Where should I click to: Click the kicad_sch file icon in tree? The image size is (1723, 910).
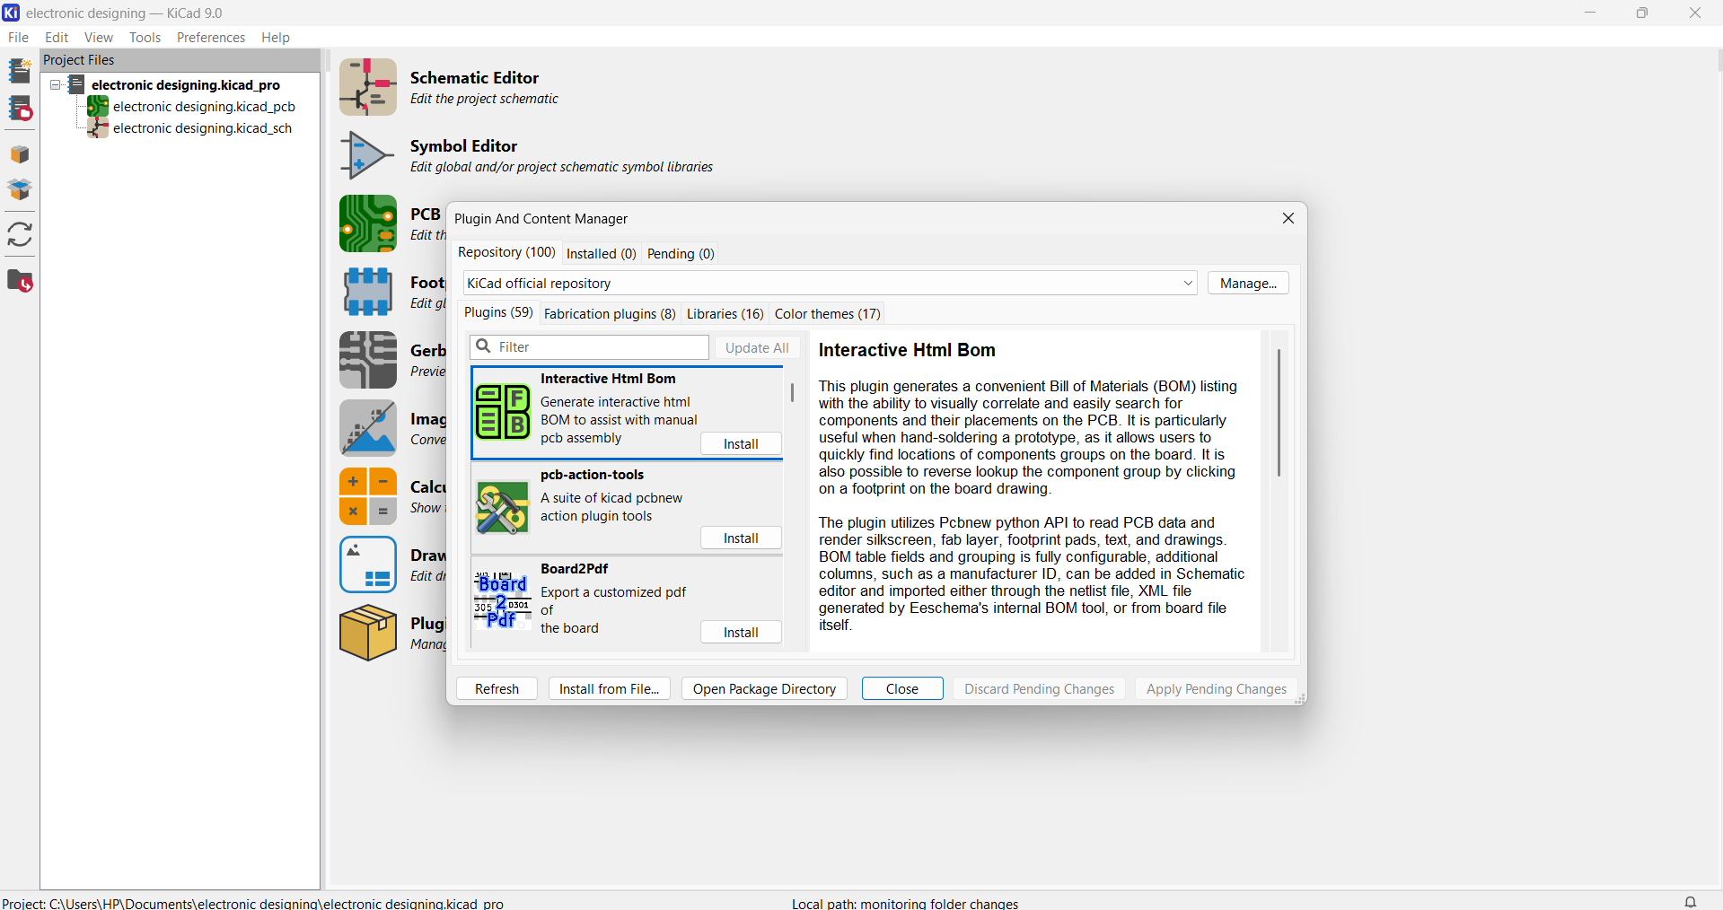(98, 128)
